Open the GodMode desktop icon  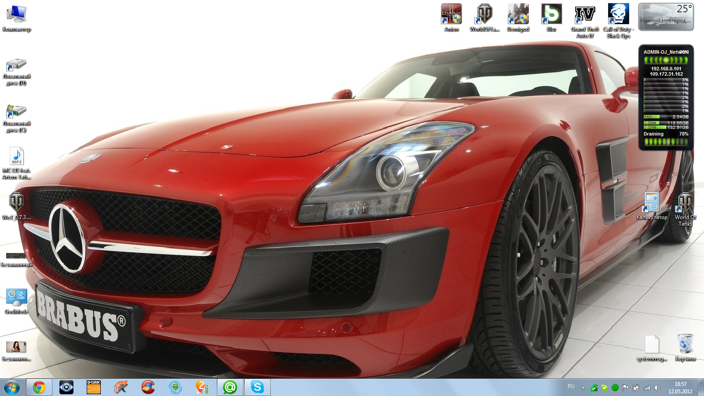(x=17, y=301)
